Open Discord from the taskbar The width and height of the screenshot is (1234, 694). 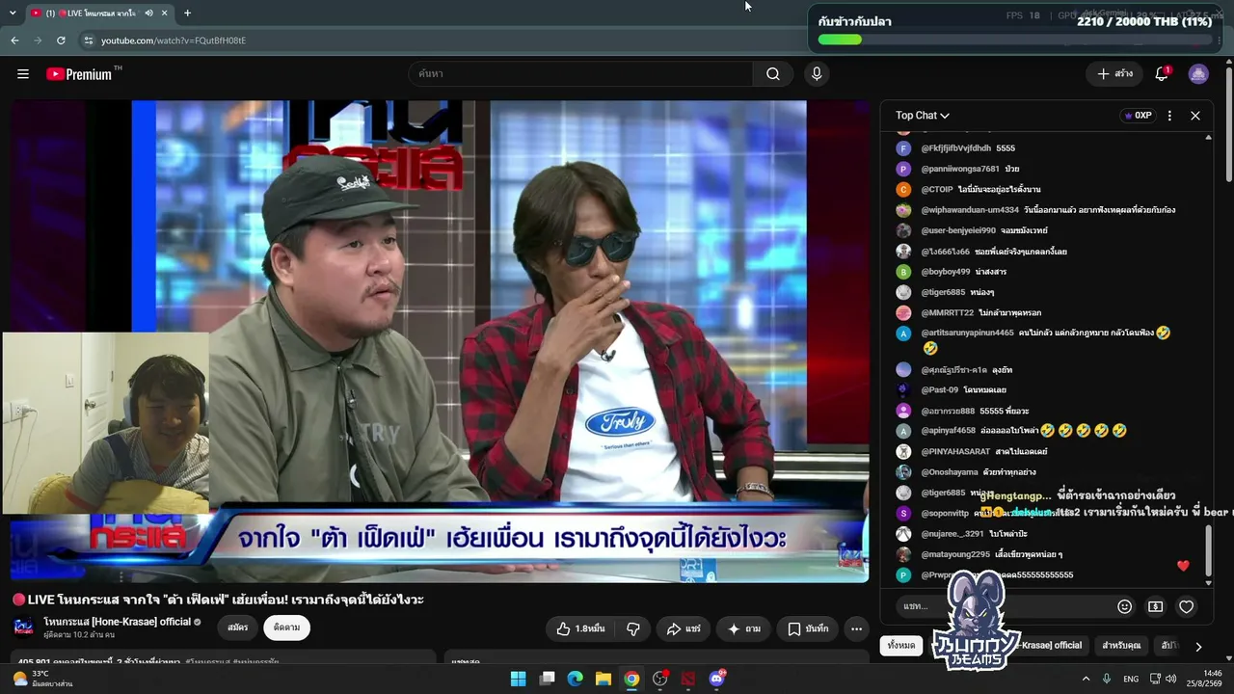pyautogui.click(x=716, y=679)
